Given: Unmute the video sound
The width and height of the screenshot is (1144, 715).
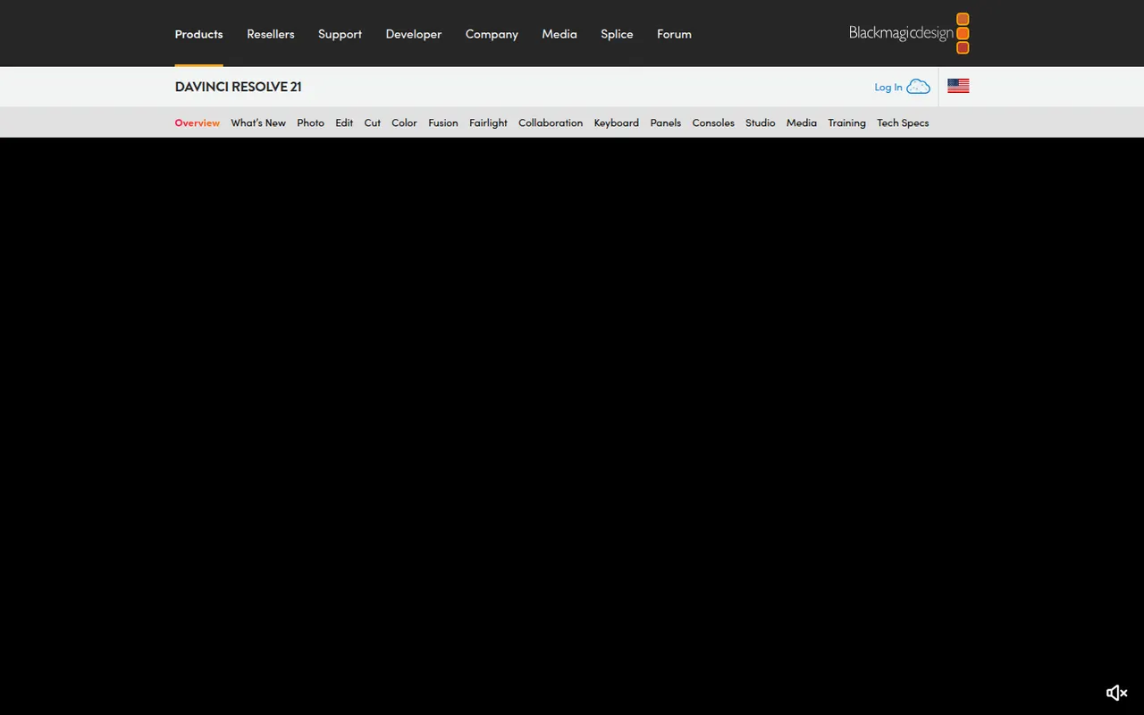Looking at the screenshot, I should click(1116, 693).
